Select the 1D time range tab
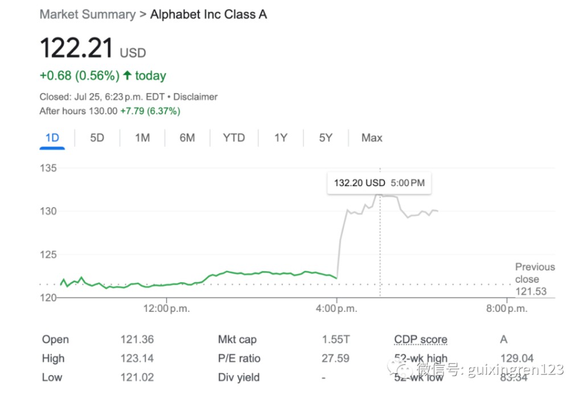Viewport: 583px width, 396px height. click(x=52, y=138)
